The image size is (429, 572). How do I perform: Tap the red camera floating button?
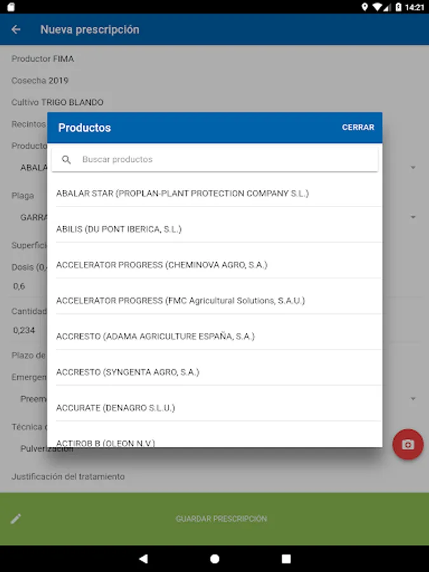click(x=408, y=444)
